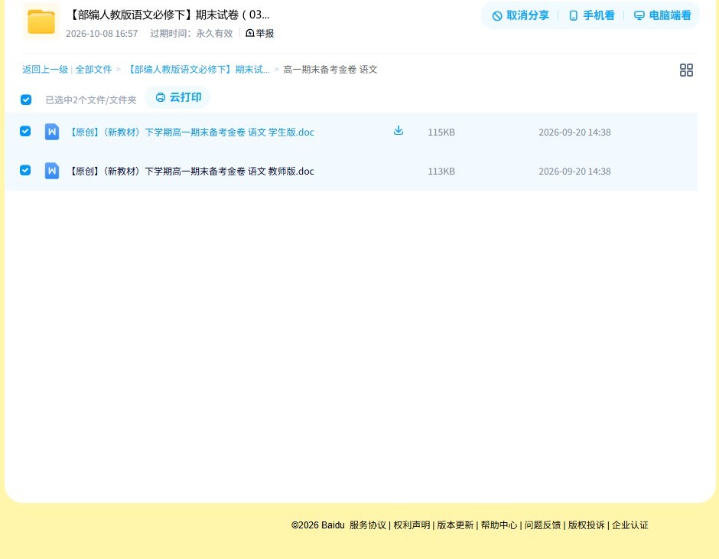Open 帮助中心 footer link
The height and width of the screenshot is (559, 719).
coord(499,525)
